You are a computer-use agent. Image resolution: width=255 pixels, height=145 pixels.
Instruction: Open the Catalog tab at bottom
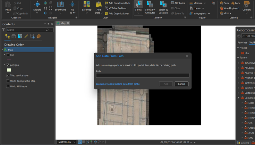pos(243,143)
